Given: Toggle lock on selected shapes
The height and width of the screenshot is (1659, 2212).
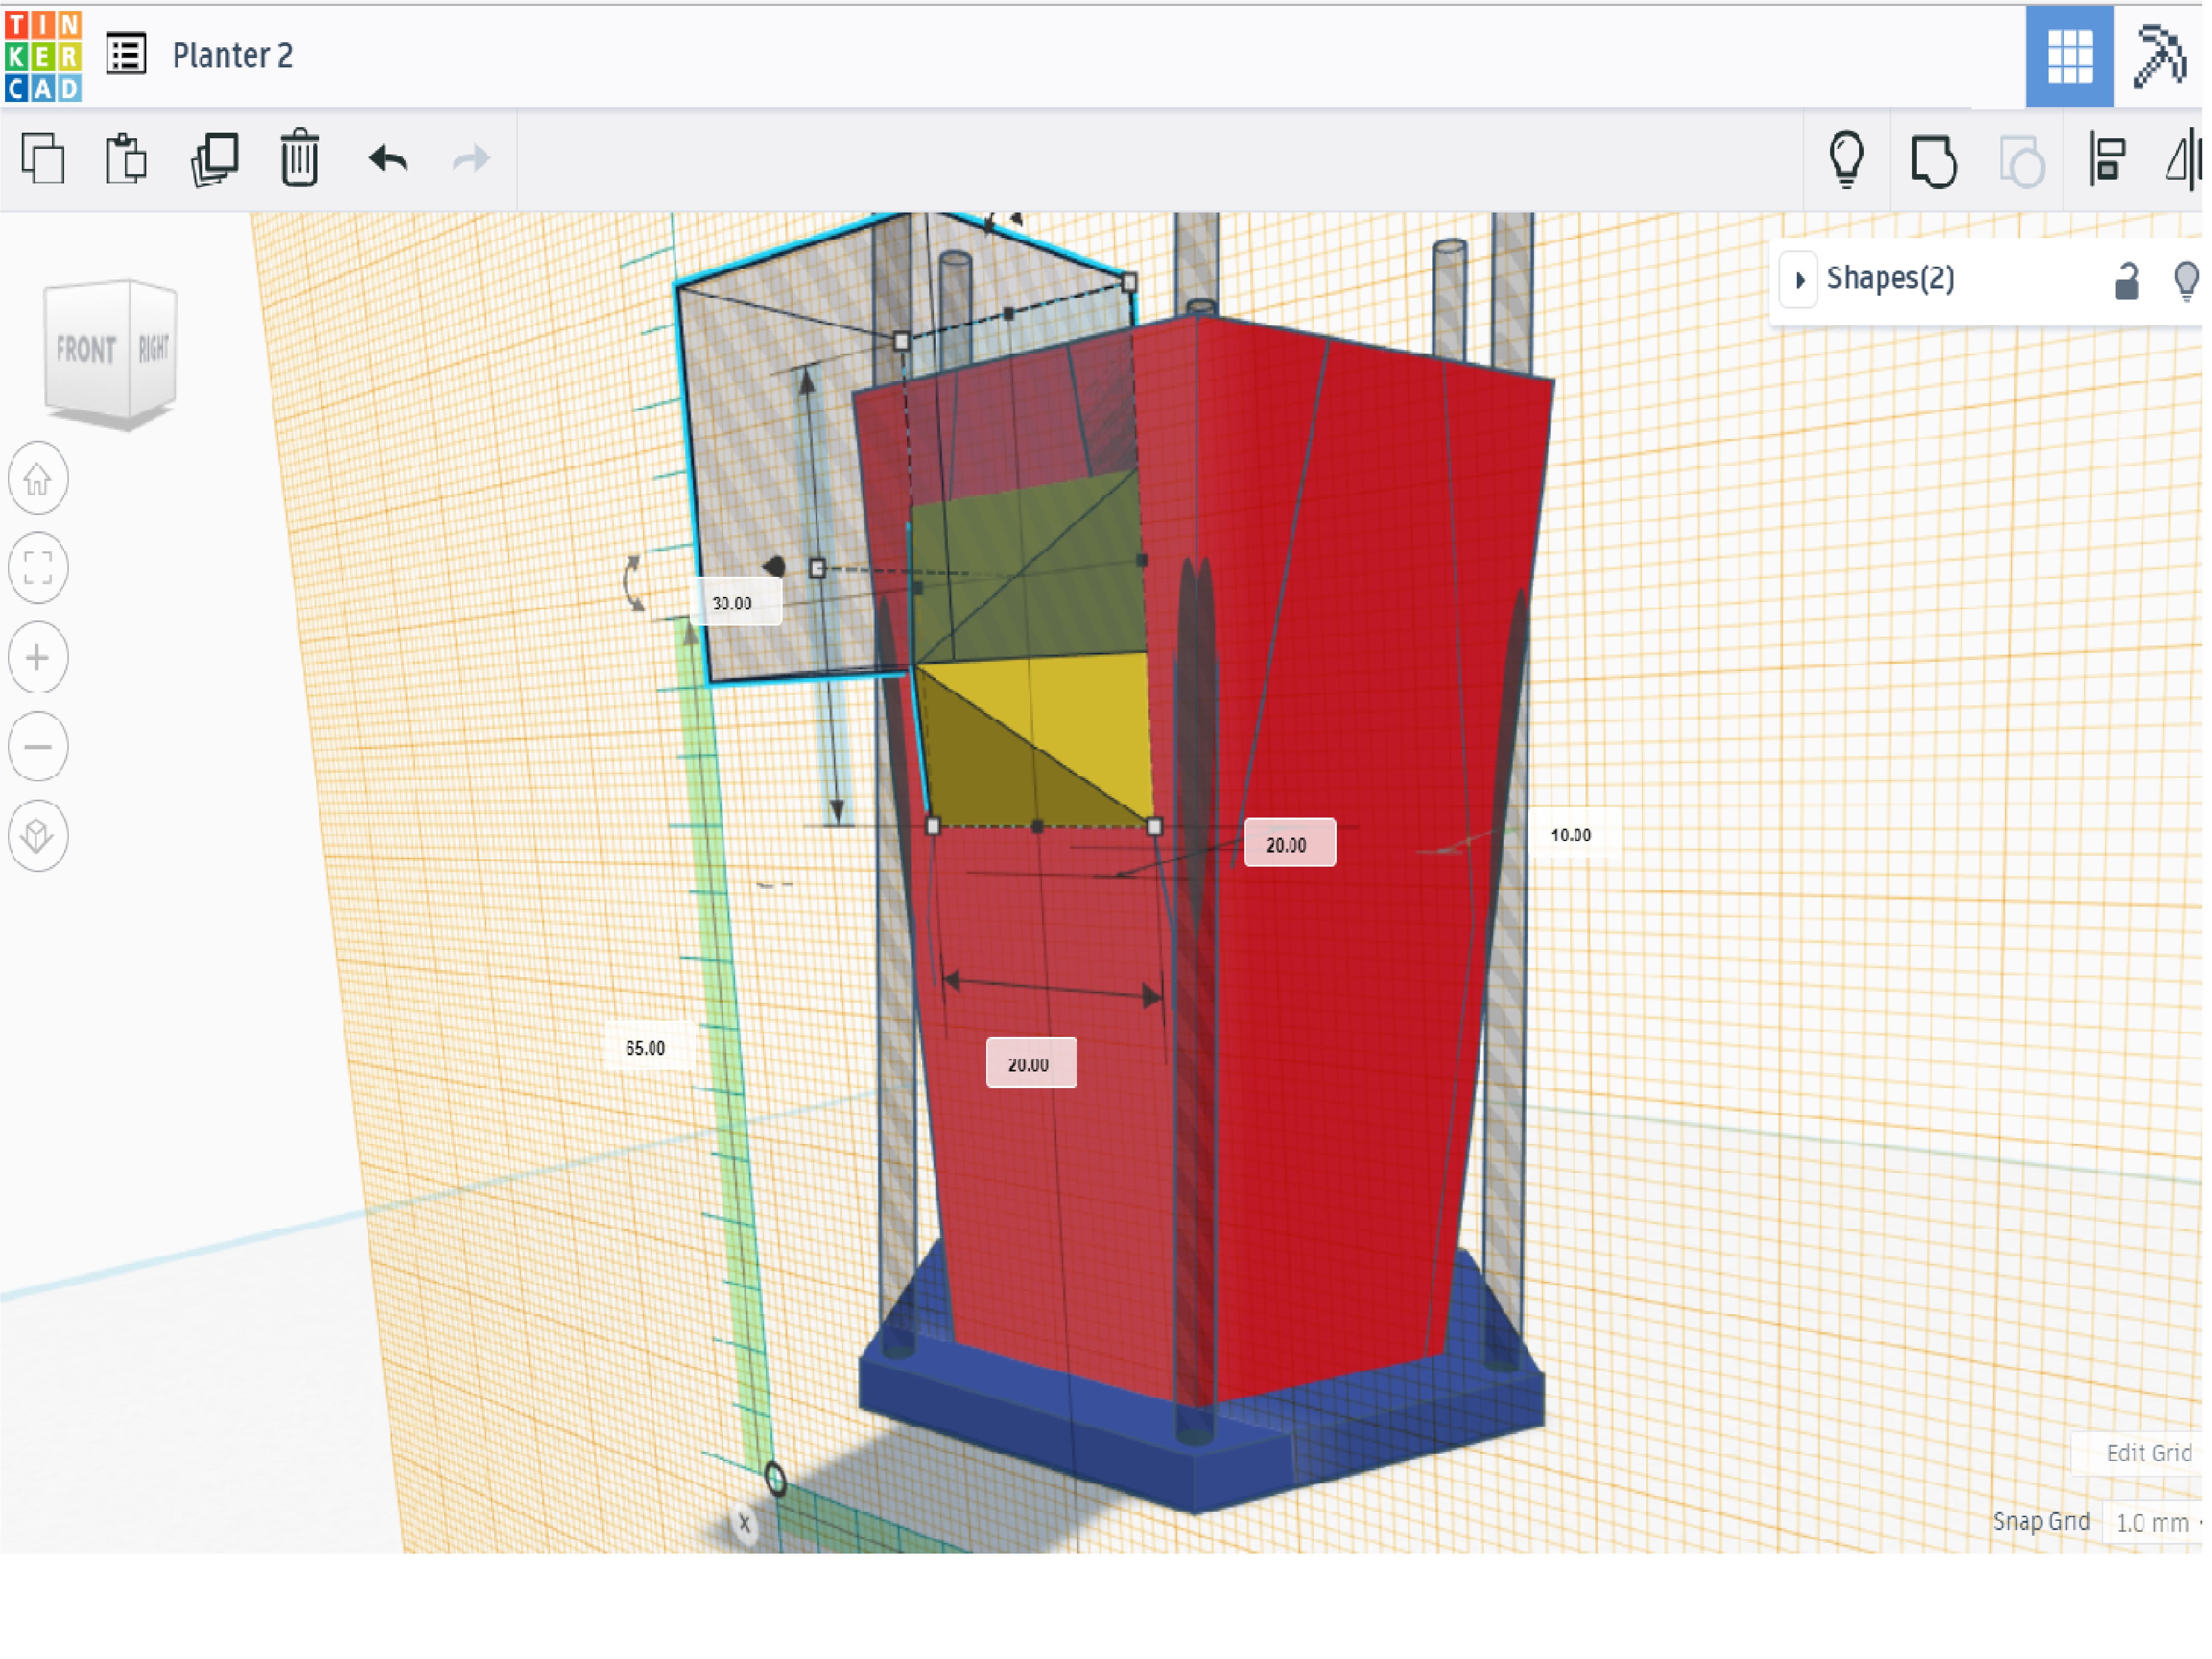Looking at the screenshot, I should 2127,281.
